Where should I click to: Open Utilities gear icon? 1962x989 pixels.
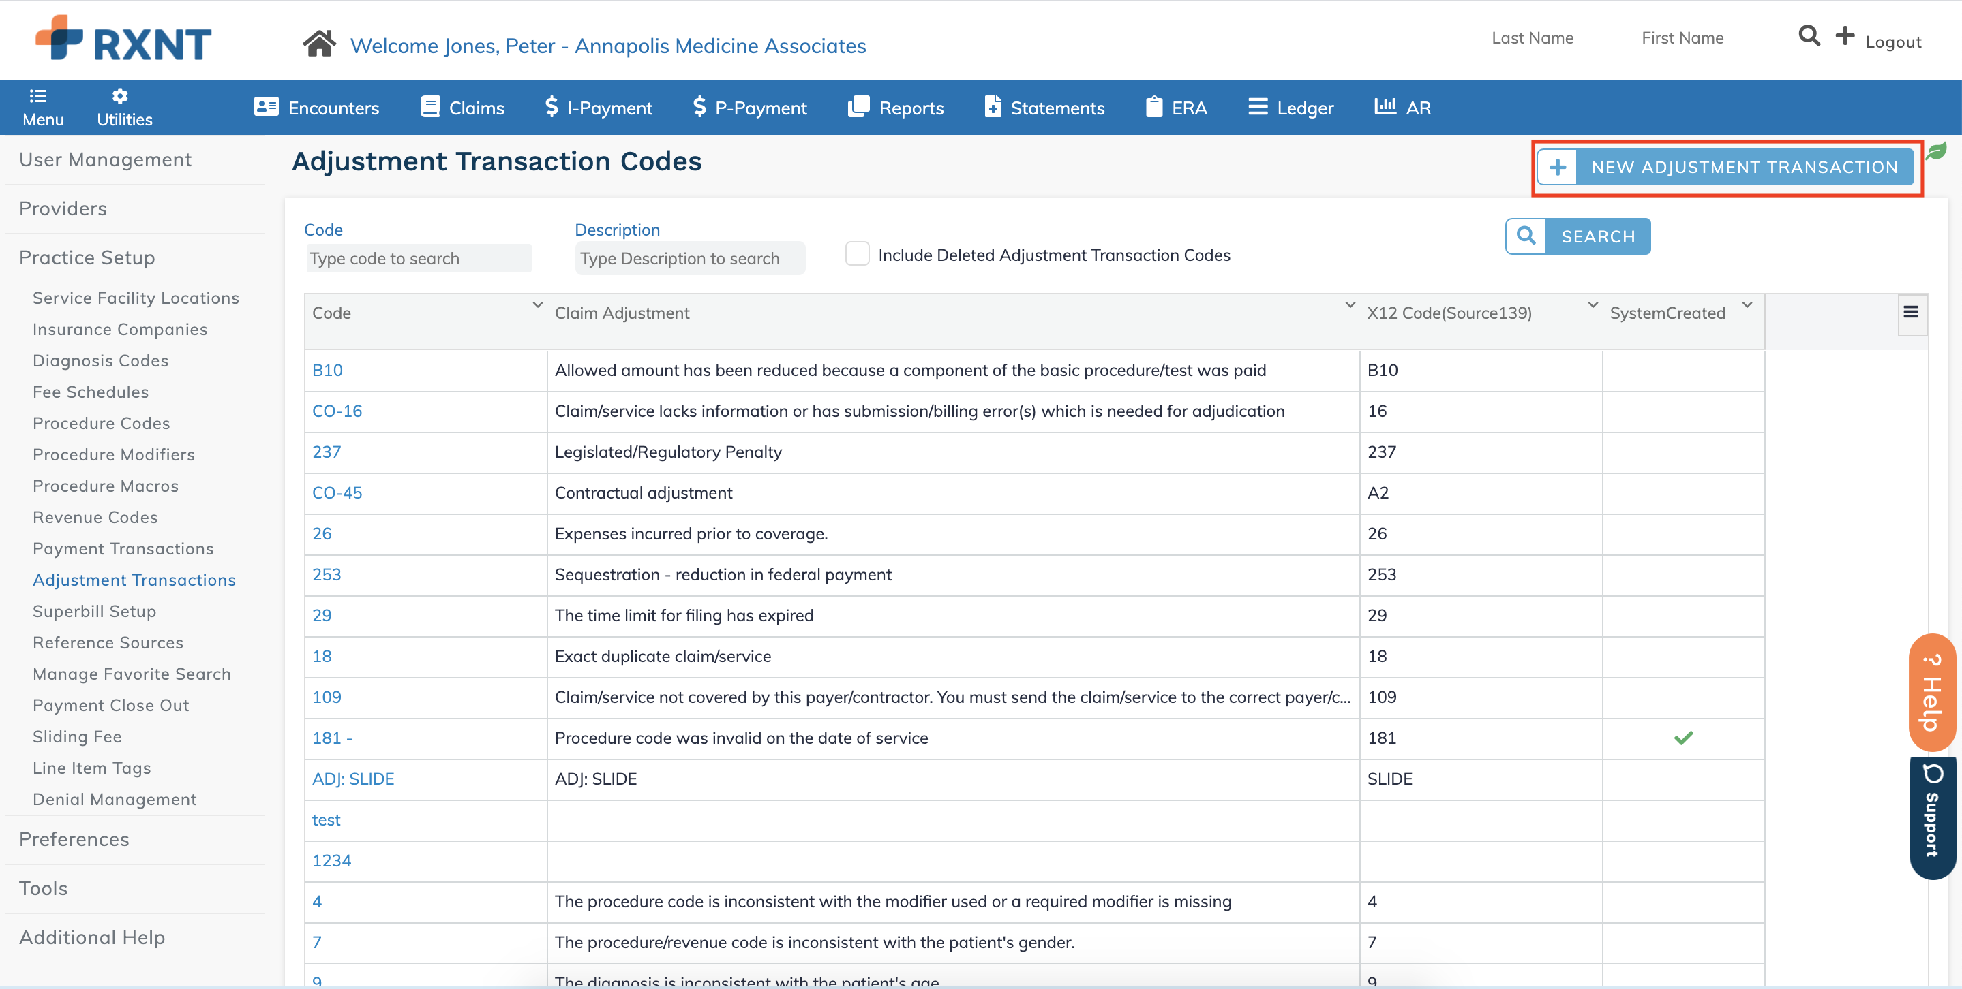tap(121, 96)
